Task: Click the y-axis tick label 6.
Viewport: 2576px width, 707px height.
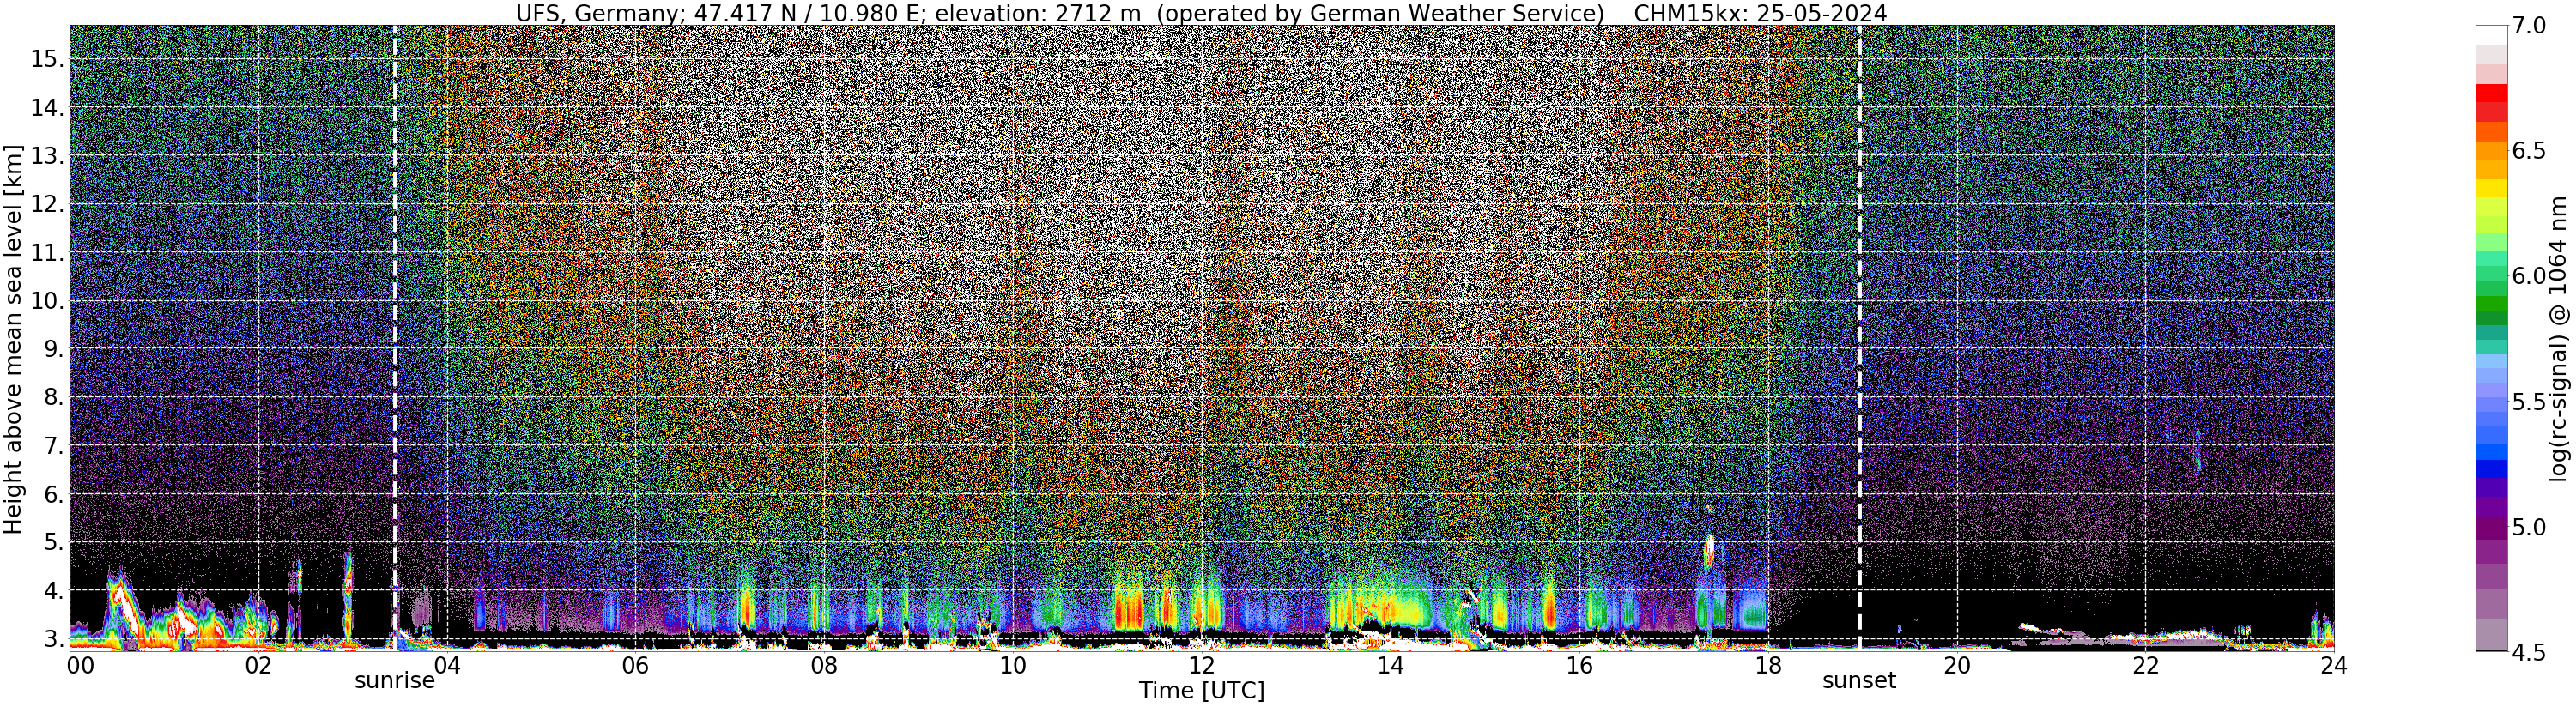Action: 53,494
